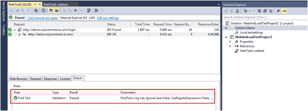Toggle the Preview Selected Items highlighted button
The height and width of the screenshot is (111, 308).
[x=284, y=11]
